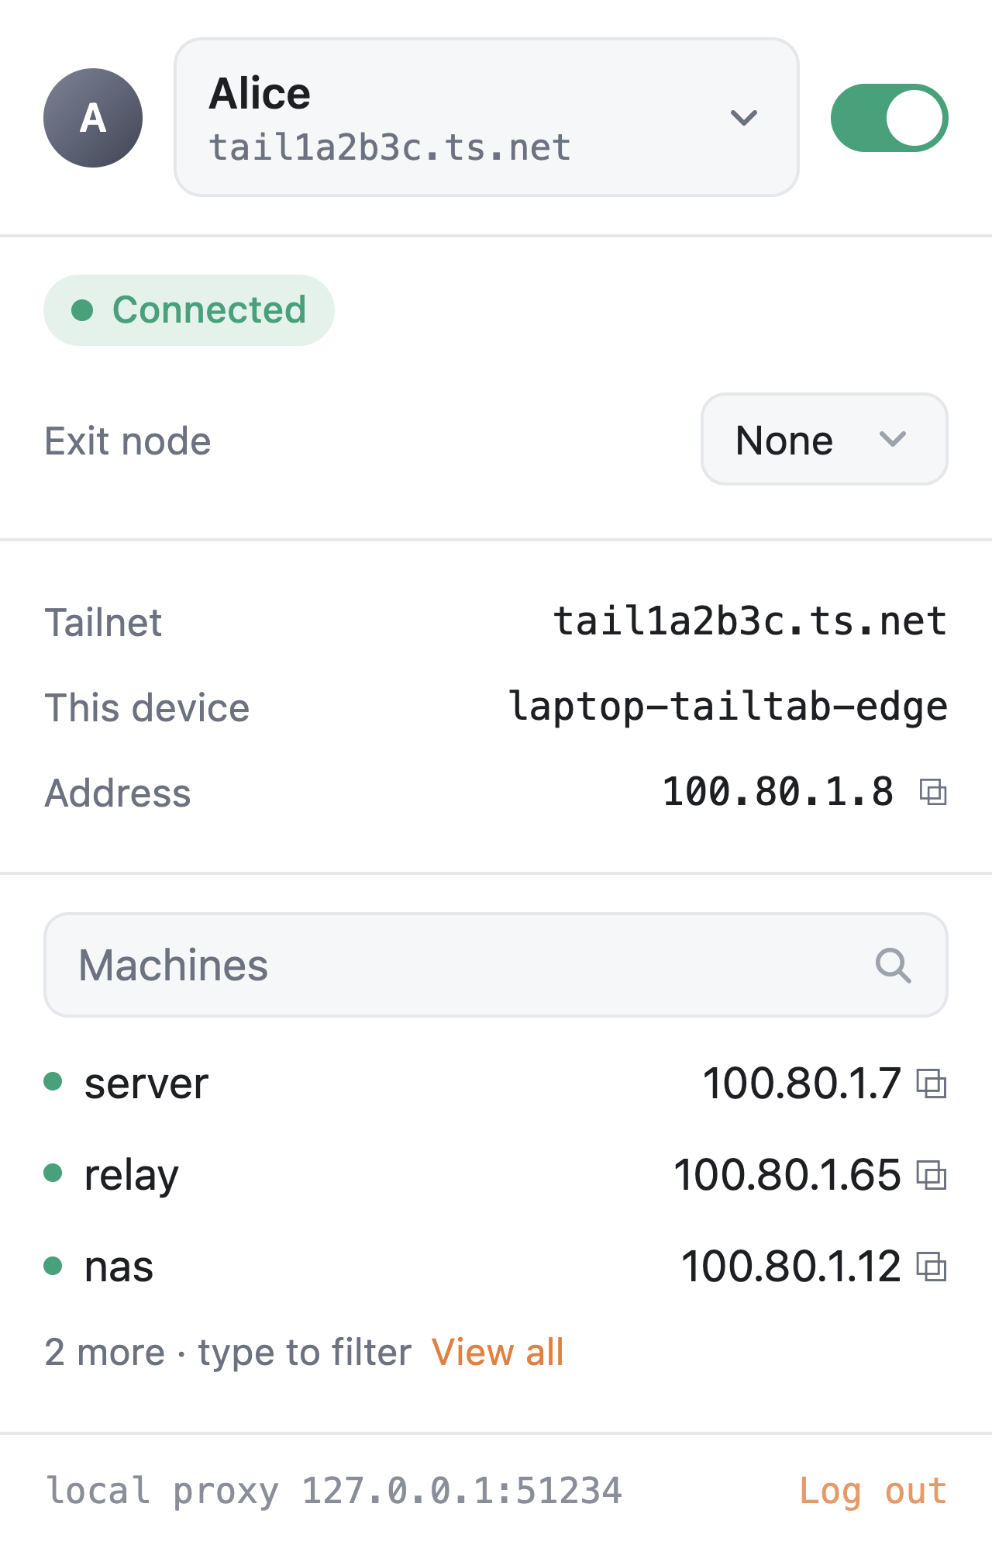
Task: Open the Exit node None dropdown
Action: point(824,439)
